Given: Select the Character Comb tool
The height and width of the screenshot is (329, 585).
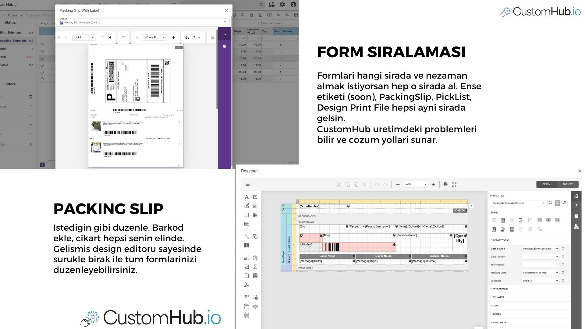Looking at the screenshot, I should (246, 224).
